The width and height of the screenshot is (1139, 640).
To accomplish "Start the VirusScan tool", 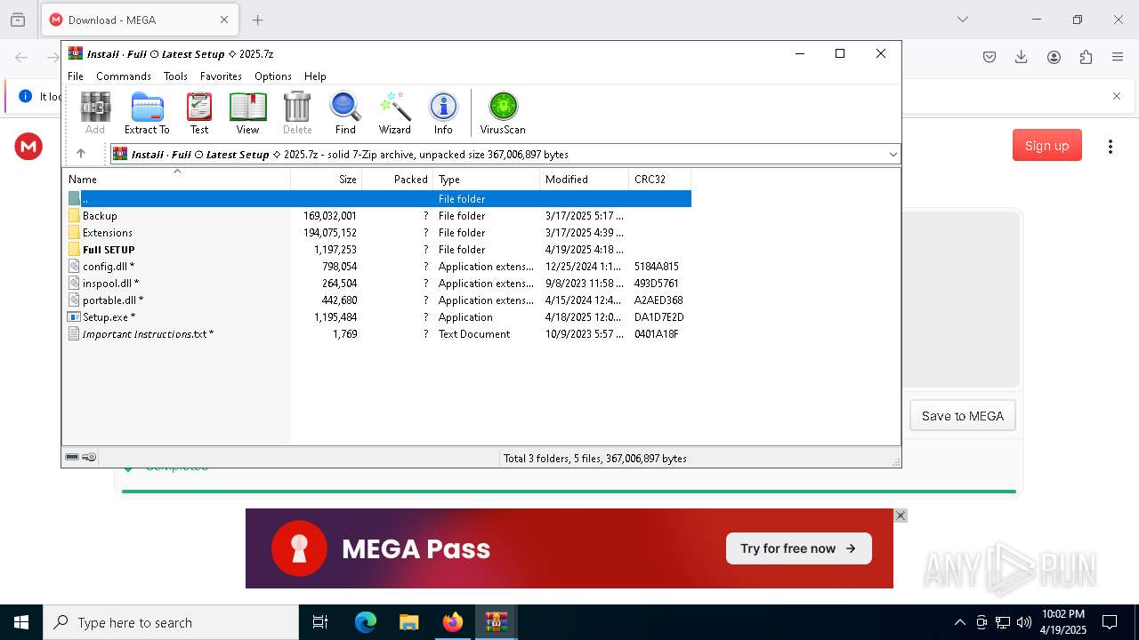I will click(x=503, y=113).
